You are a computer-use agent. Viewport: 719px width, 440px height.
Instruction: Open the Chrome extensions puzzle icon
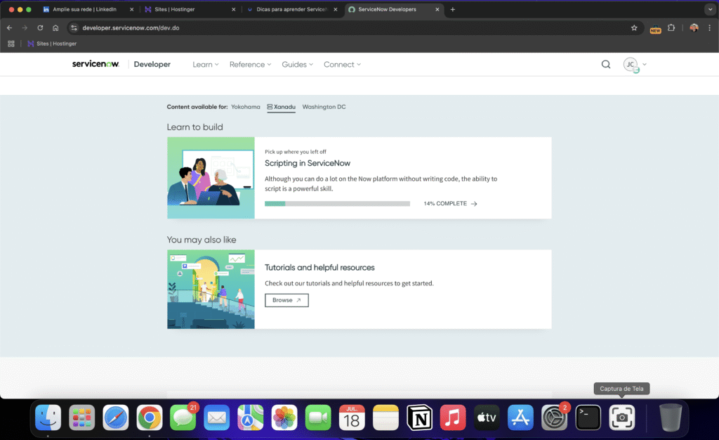pos(671,28)
